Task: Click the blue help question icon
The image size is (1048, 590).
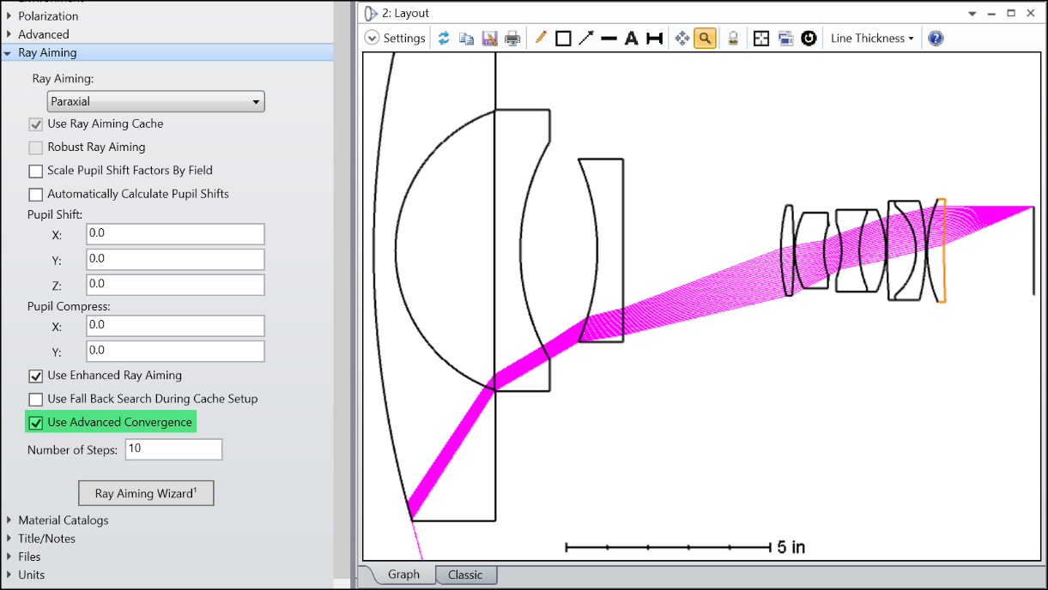Action: pos(936,38)
